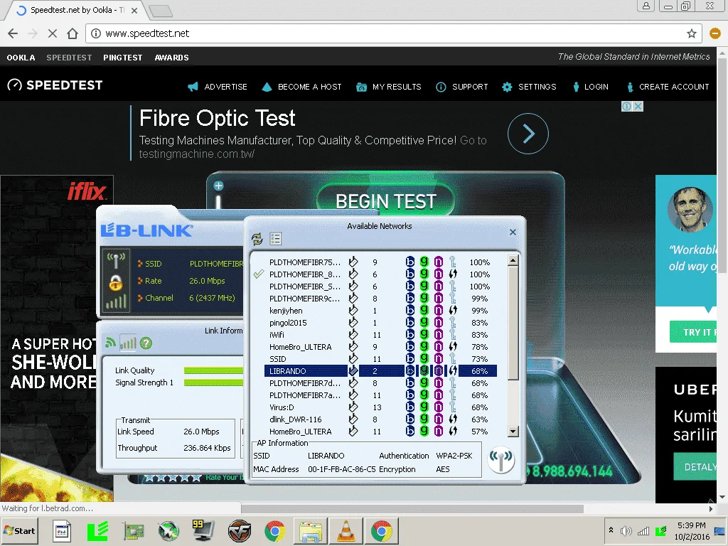Click the volume speaker icon in system tray
Image resolution: width=728 pixels, height=546 pixels.
626,530
